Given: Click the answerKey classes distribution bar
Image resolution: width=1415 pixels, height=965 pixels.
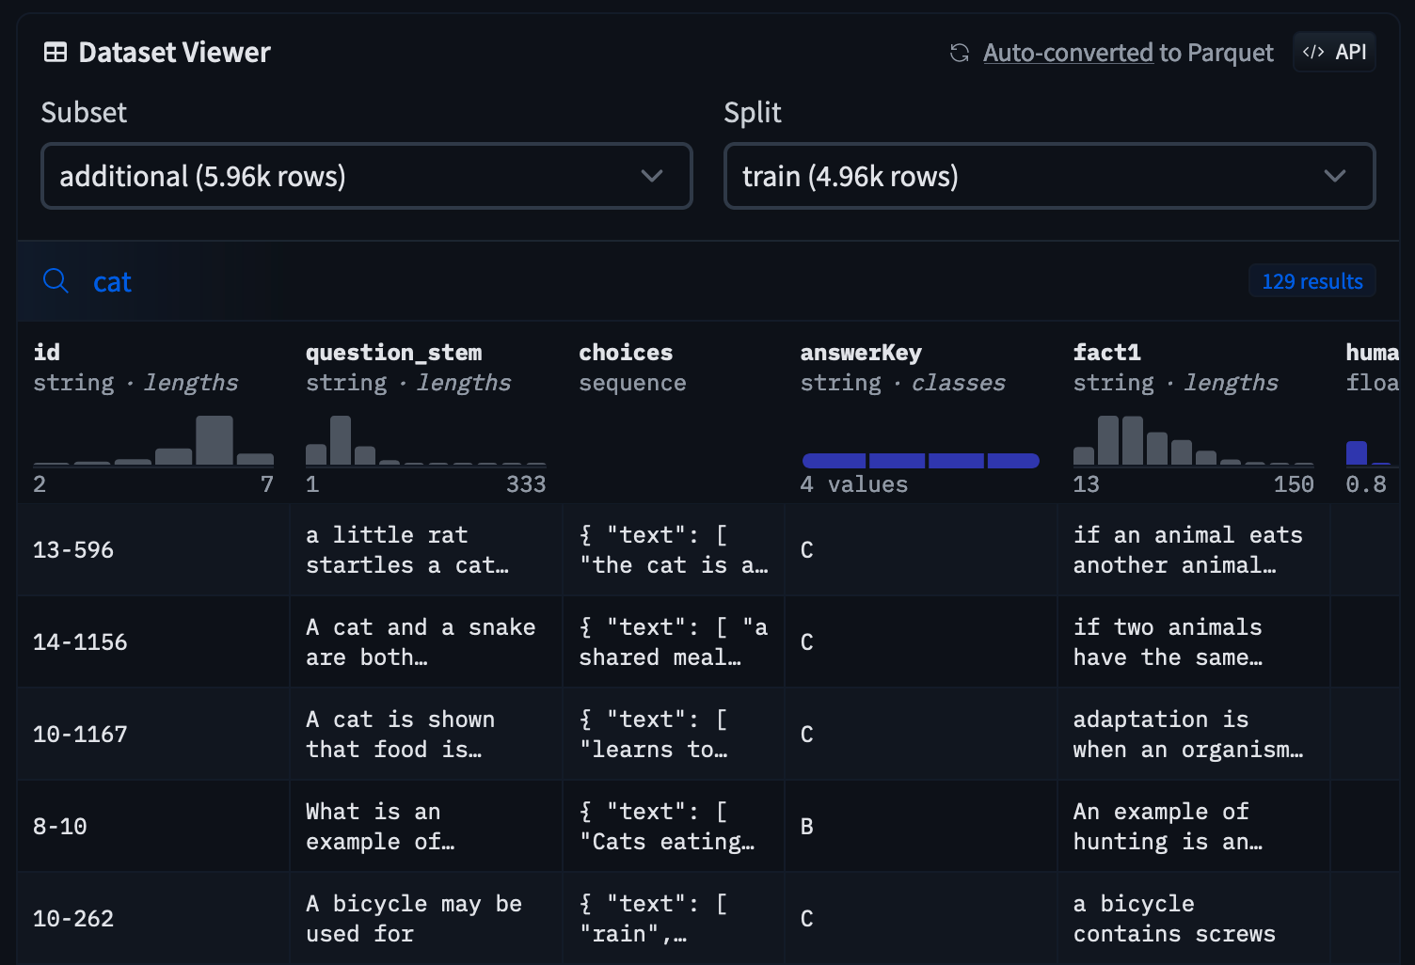Looking at the screenshot, I should pyautogui.click(x=919, y=460).
